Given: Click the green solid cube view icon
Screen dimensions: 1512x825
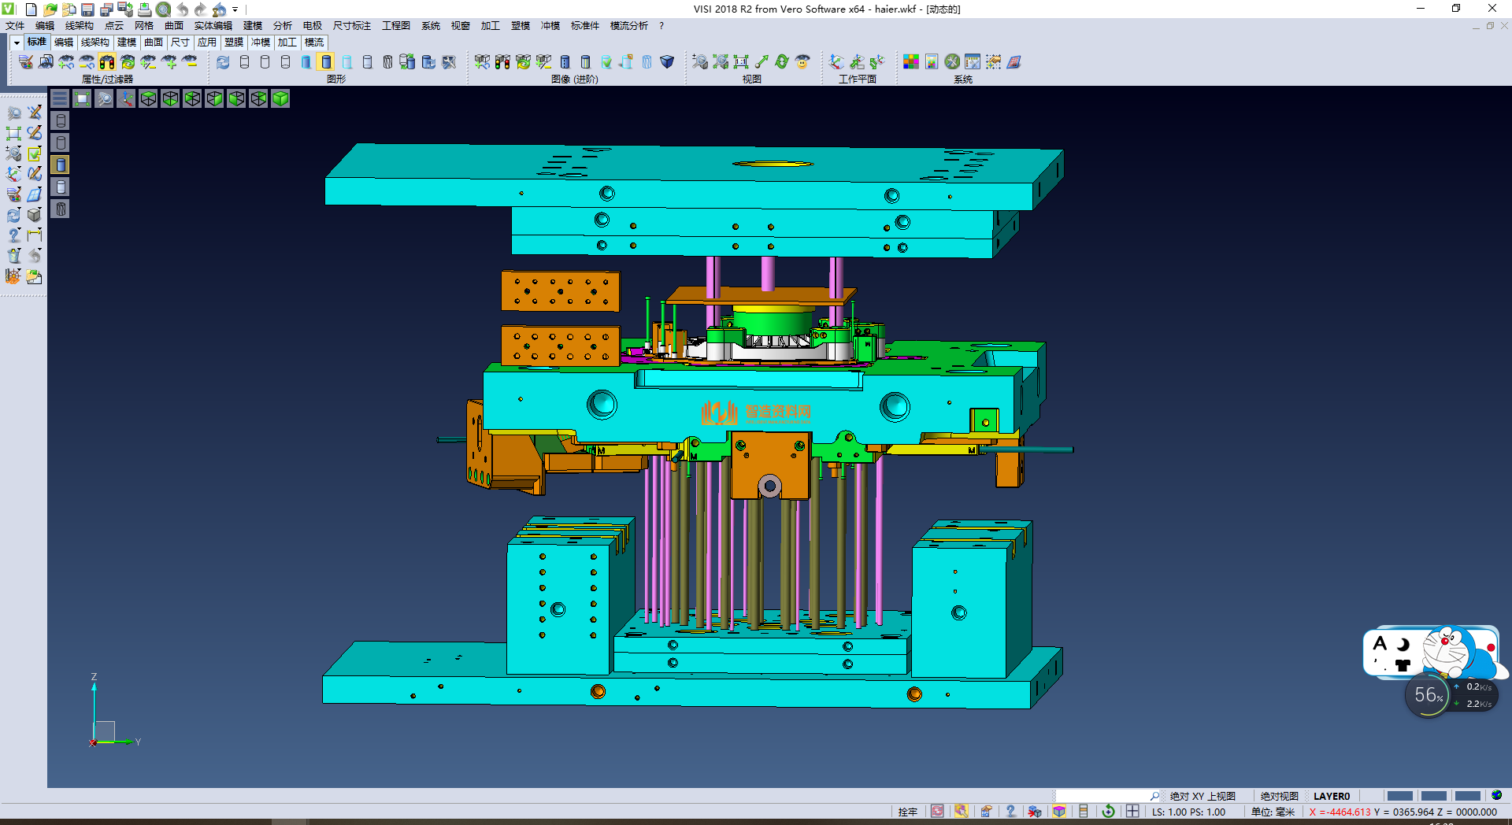Looking at the screenshot, I should pyautogui.click(x=280, y=98).
